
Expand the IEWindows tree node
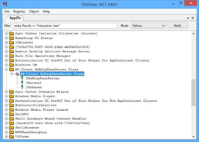tap(6, 43)
